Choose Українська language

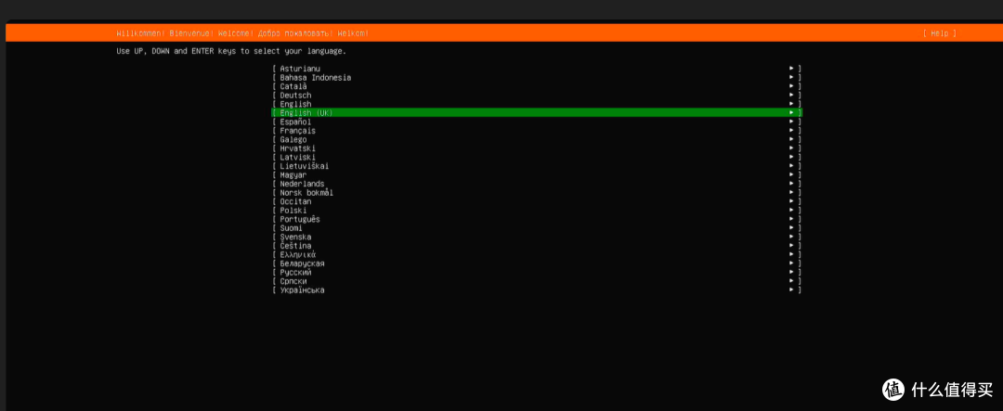537,290
